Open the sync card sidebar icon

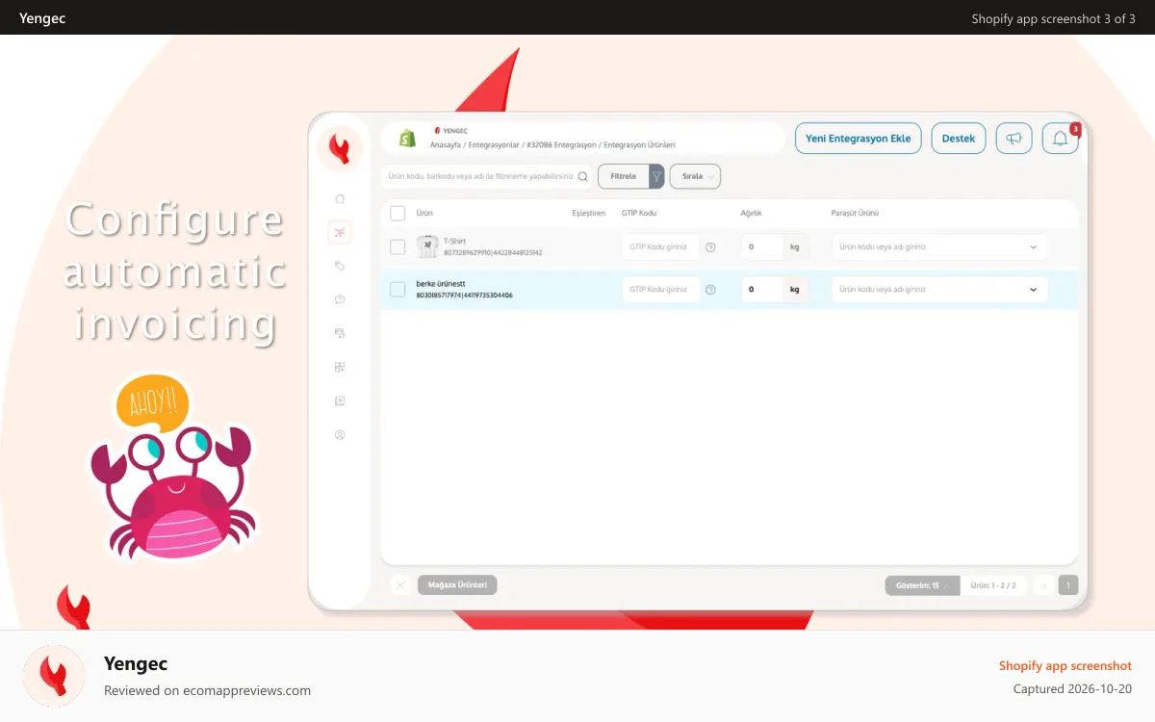click(340, 333)
